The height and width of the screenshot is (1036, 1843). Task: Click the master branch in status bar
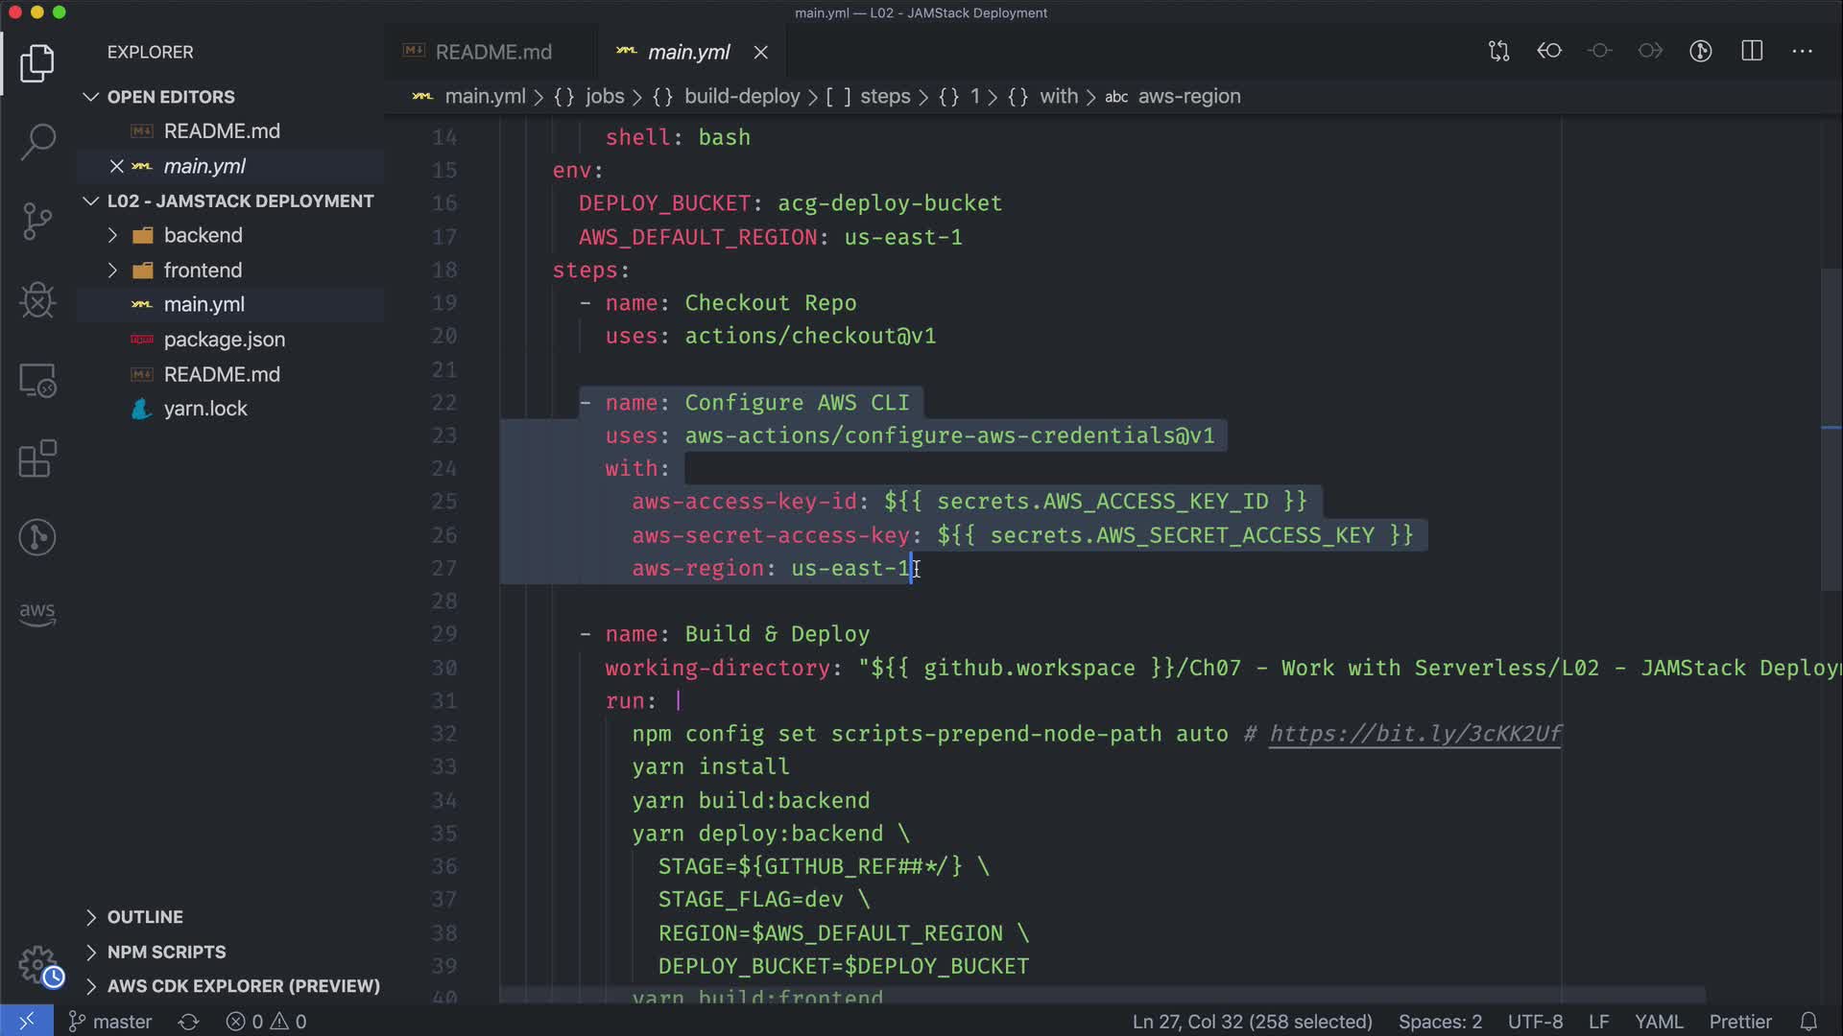click(111, 1022)
